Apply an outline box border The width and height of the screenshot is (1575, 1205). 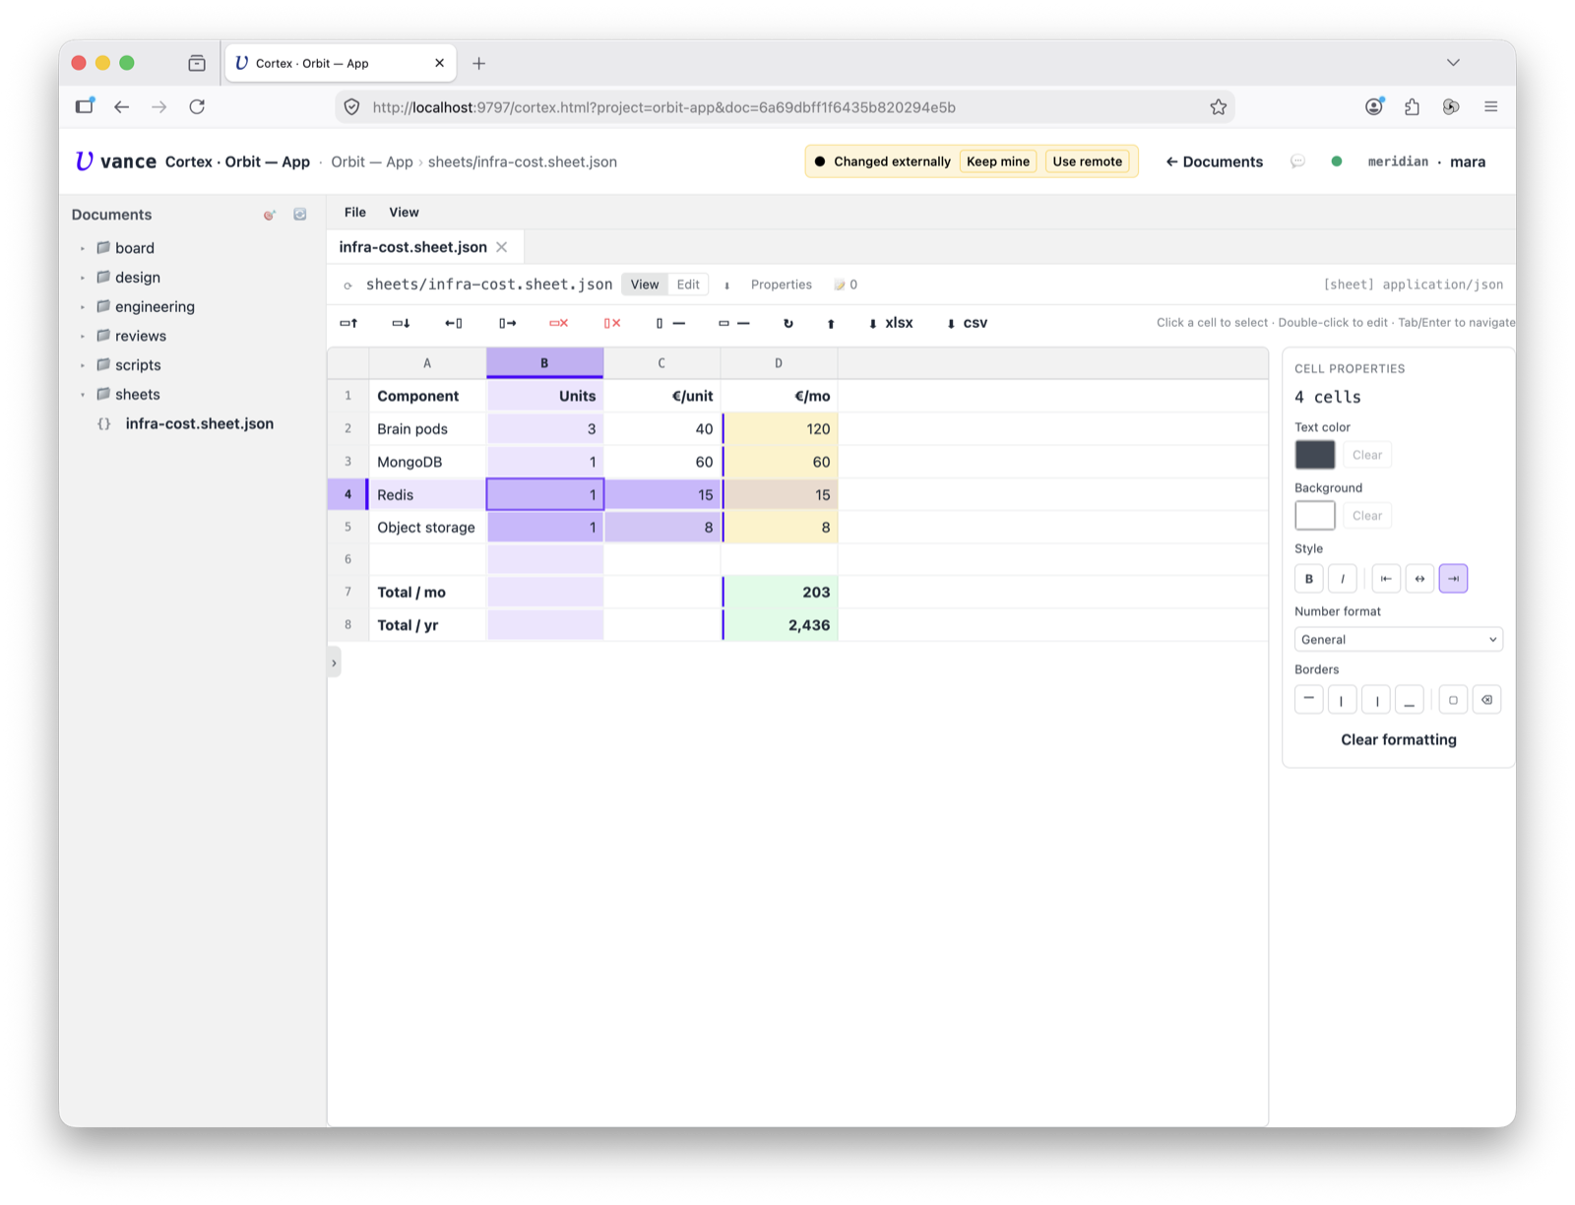click(x=1453, y=700)
